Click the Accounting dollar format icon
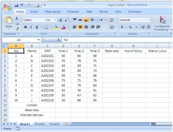 tap(122, 27)
